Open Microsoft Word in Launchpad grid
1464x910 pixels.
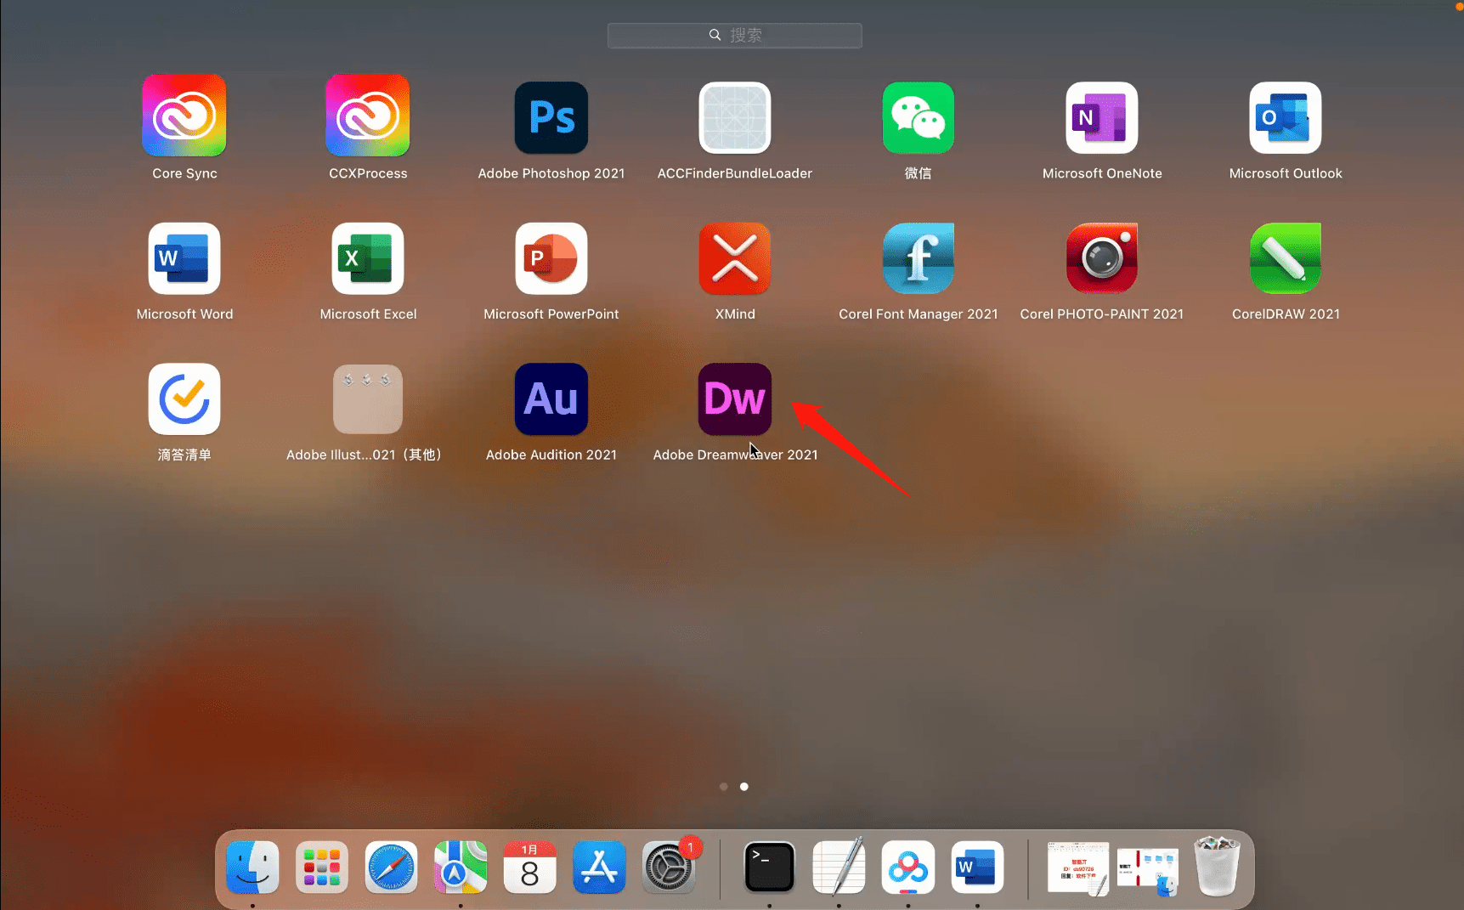tap(184, 258)
